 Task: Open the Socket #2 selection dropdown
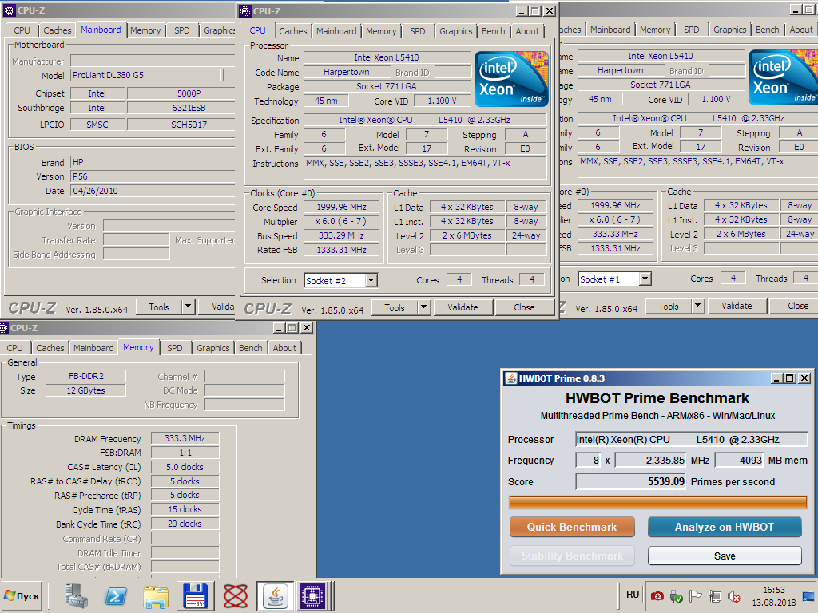tap(371, 280)
